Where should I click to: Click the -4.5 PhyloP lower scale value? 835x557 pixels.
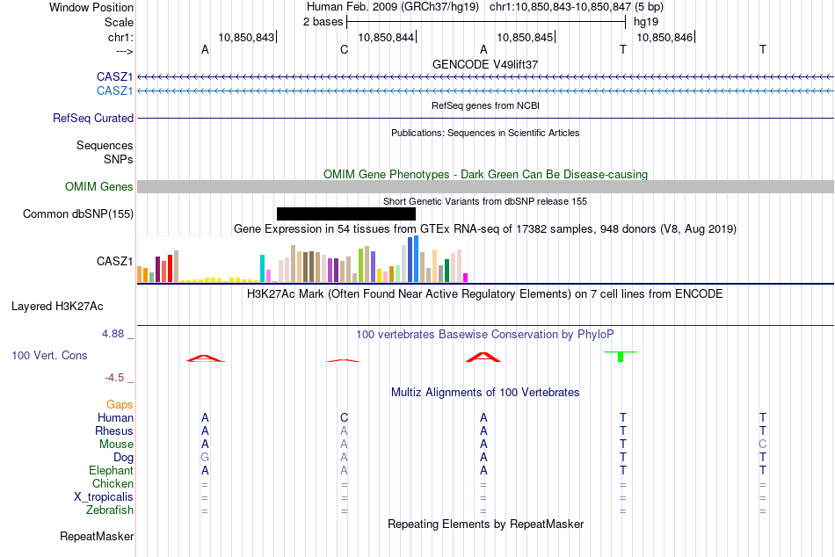click(114, 378)
